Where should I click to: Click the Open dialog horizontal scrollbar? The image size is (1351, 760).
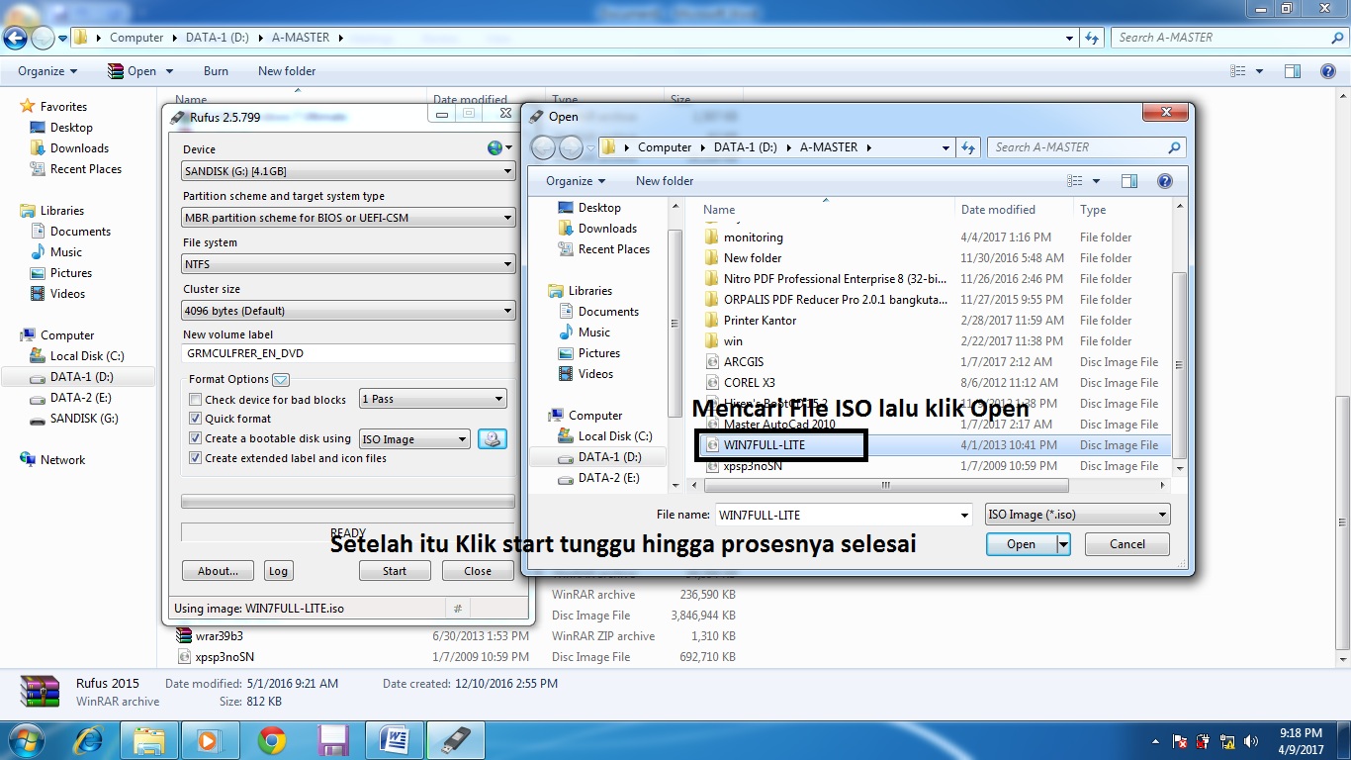point(885,486)
